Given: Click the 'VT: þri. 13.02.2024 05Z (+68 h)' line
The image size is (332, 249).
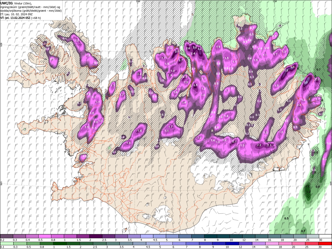Looking at the screenshot, I should click(x=20, y=18).
